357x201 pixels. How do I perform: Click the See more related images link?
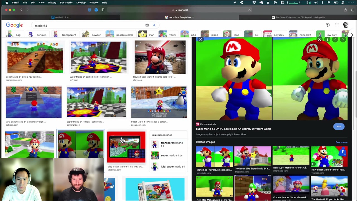(341, 142)
